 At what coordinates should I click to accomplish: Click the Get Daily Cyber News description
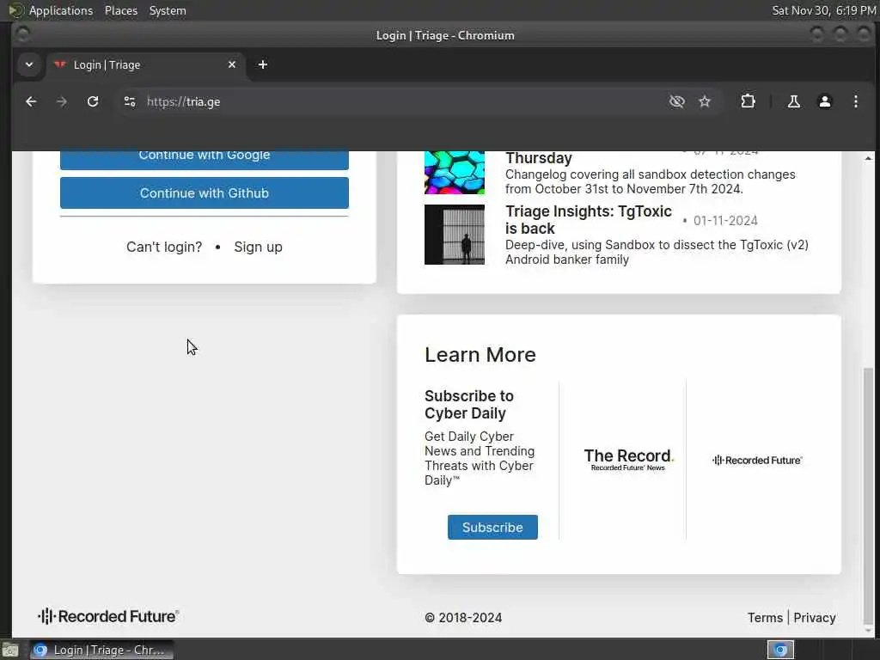[x=480, y=459]
